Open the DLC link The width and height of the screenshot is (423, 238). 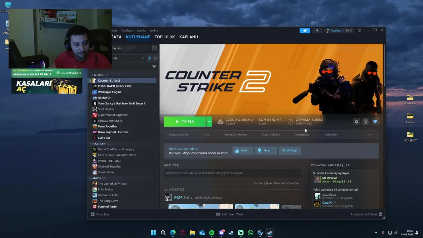tap(207, 135)
